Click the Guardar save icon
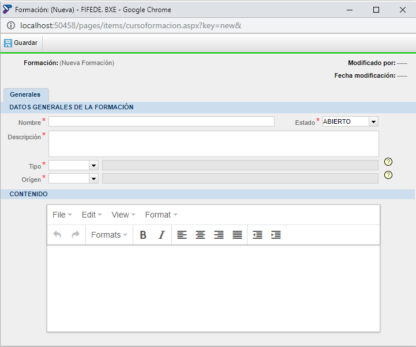This screenshot has height=347, width=416. 8,43
